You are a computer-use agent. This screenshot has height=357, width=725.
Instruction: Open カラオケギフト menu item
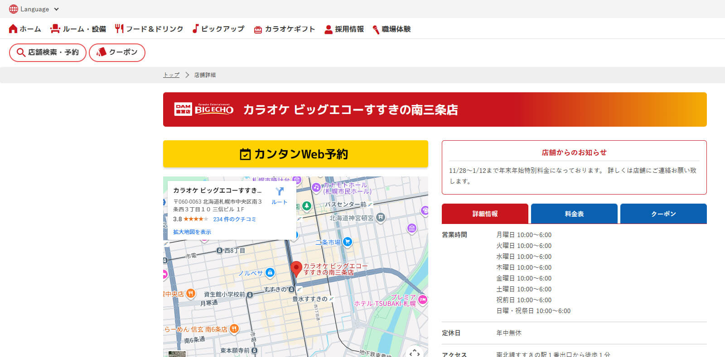pyautogui.click(x=285, y=29)
